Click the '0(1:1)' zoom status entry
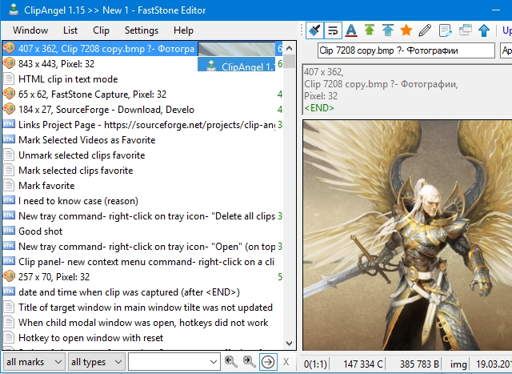The height and width of the screenshot is (374, 512). coord(315,364)
